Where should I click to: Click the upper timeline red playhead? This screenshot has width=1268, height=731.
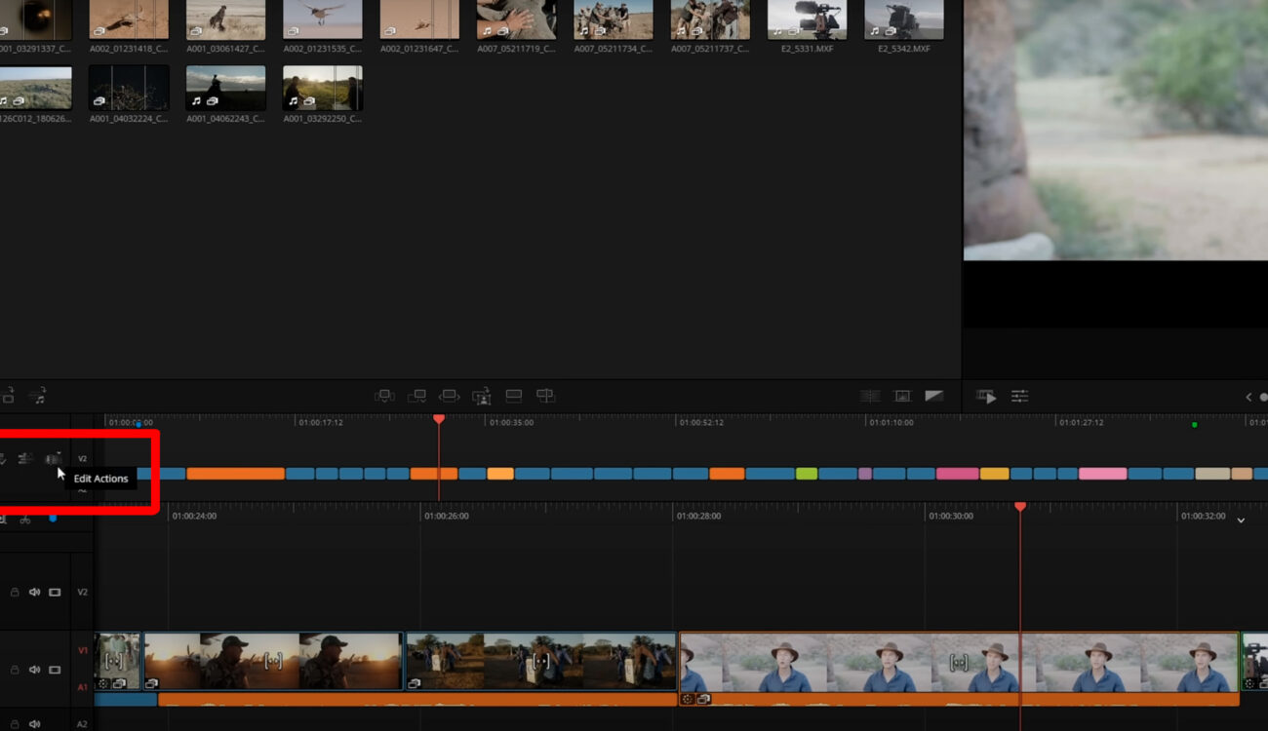[x=439, y=419]
